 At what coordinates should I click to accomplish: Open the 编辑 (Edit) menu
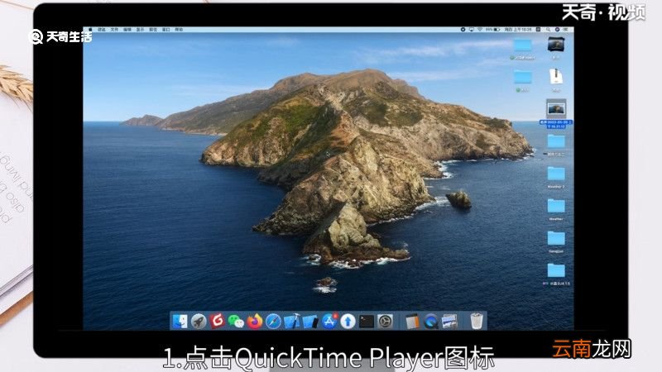point(127,30)
